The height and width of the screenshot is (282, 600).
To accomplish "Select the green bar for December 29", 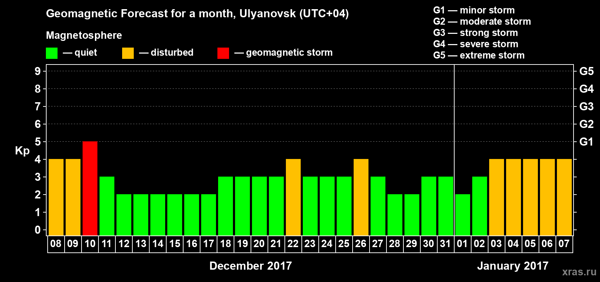I will click(412, 215).
